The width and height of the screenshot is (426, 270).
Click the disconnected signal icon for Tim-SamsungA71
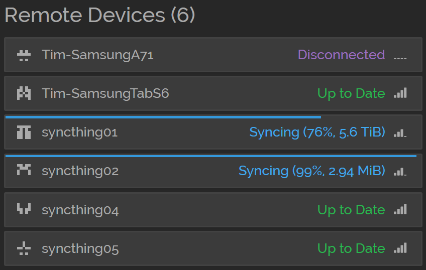[400, 58]
